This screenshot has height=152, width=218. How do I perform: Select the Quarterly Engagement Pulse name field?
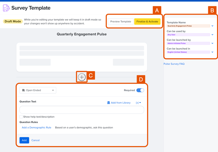pyautogui.click(x=188, y=26)
